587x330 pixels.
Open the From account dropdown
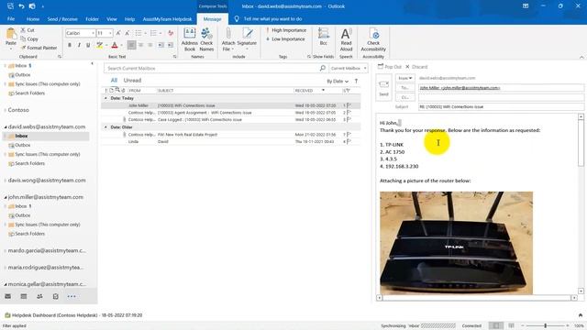[405, 78]
